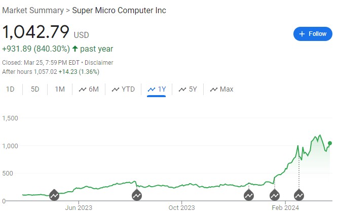Switch chart to 6M range
The width and height of the screenshot is (338, 215).
[89, 89]
